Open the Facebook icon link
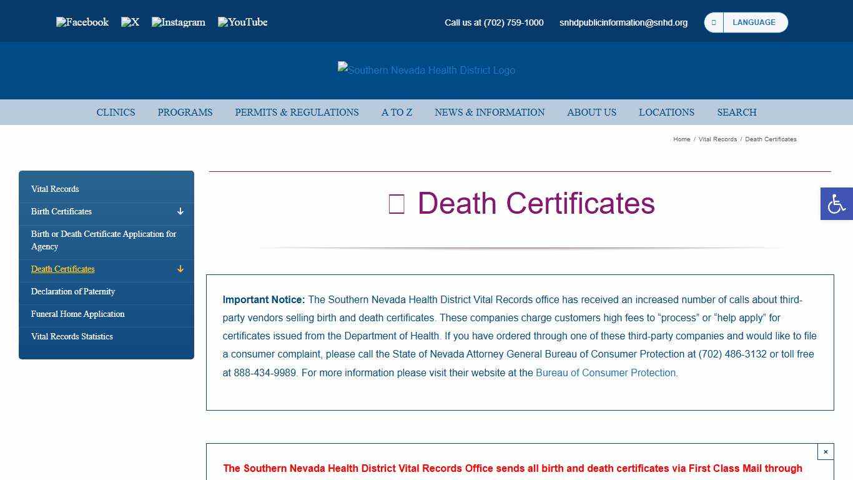This screenshot has width=853, height=480. (82, 22)
